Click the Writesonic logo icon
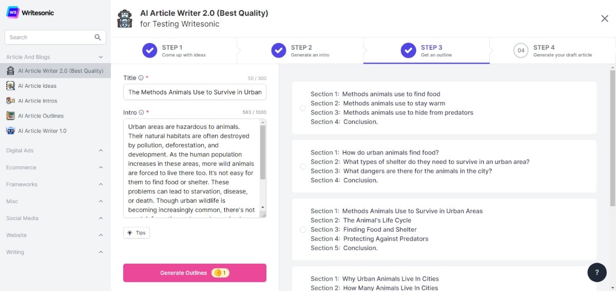The width and height of the screenshot is (616, 294). click(x=13, y=12)
